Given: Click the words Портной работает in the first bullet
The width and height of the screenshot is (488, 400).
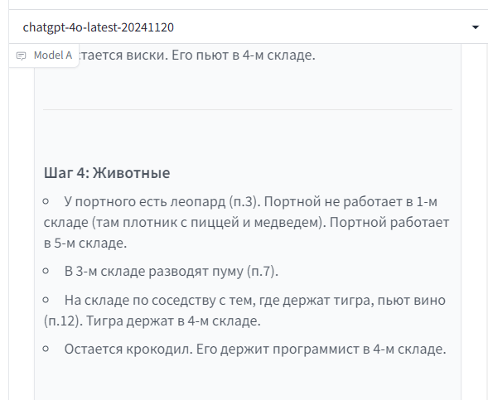Looking at the screenshot, I should (389, 223).
